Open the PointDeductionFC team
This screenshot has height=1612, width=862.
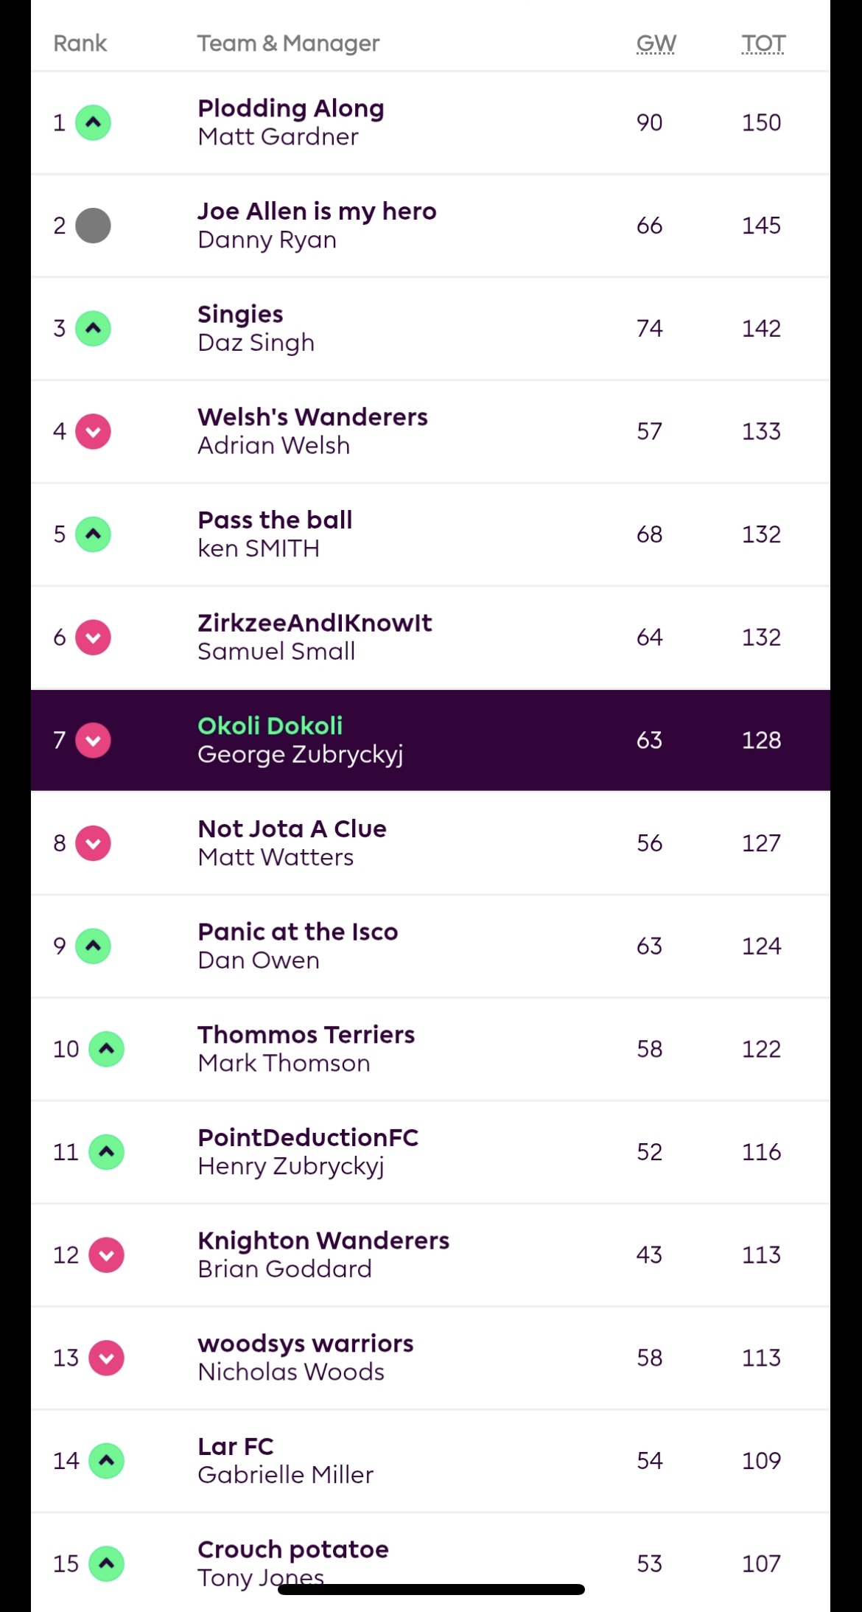tap(308, 1137)
